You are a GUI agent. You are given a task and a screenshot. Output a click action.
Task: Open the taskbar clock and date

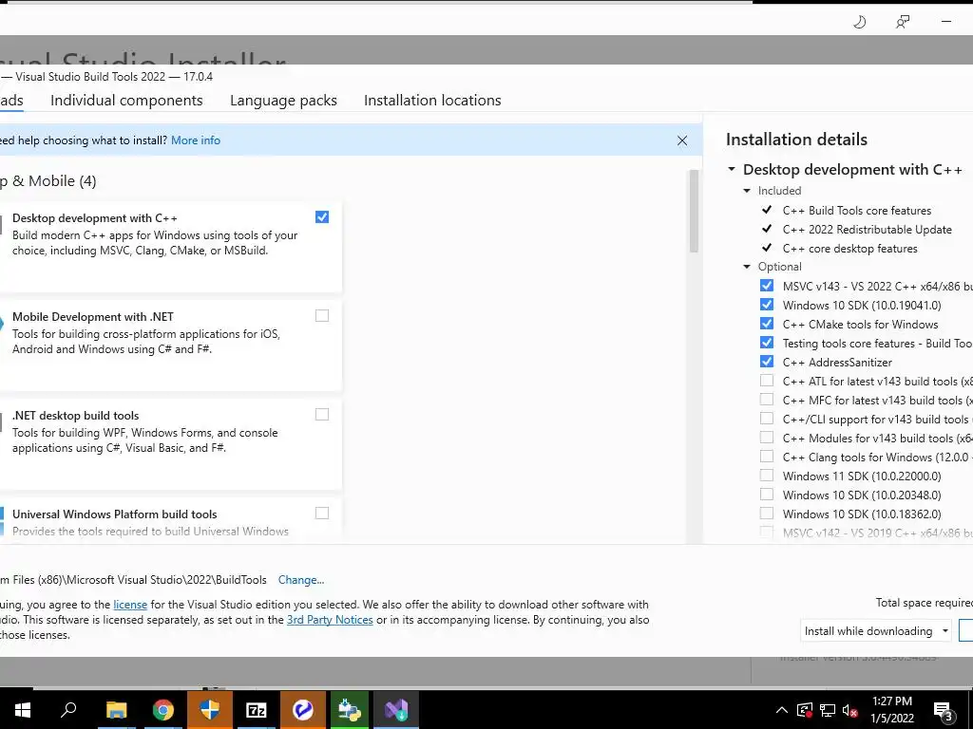tap(891, 710)
